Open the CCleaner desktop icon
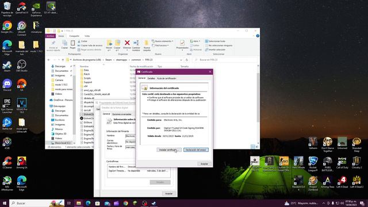The height and width of the screenshot is (207, 368). click(7, 162)
